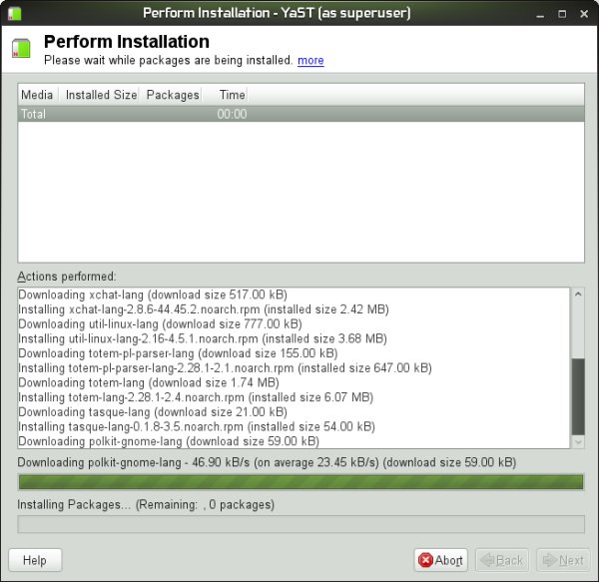This screenshot has width=599, height=582.
Task: Click the disabled Back button
Action: coord(501,560)
